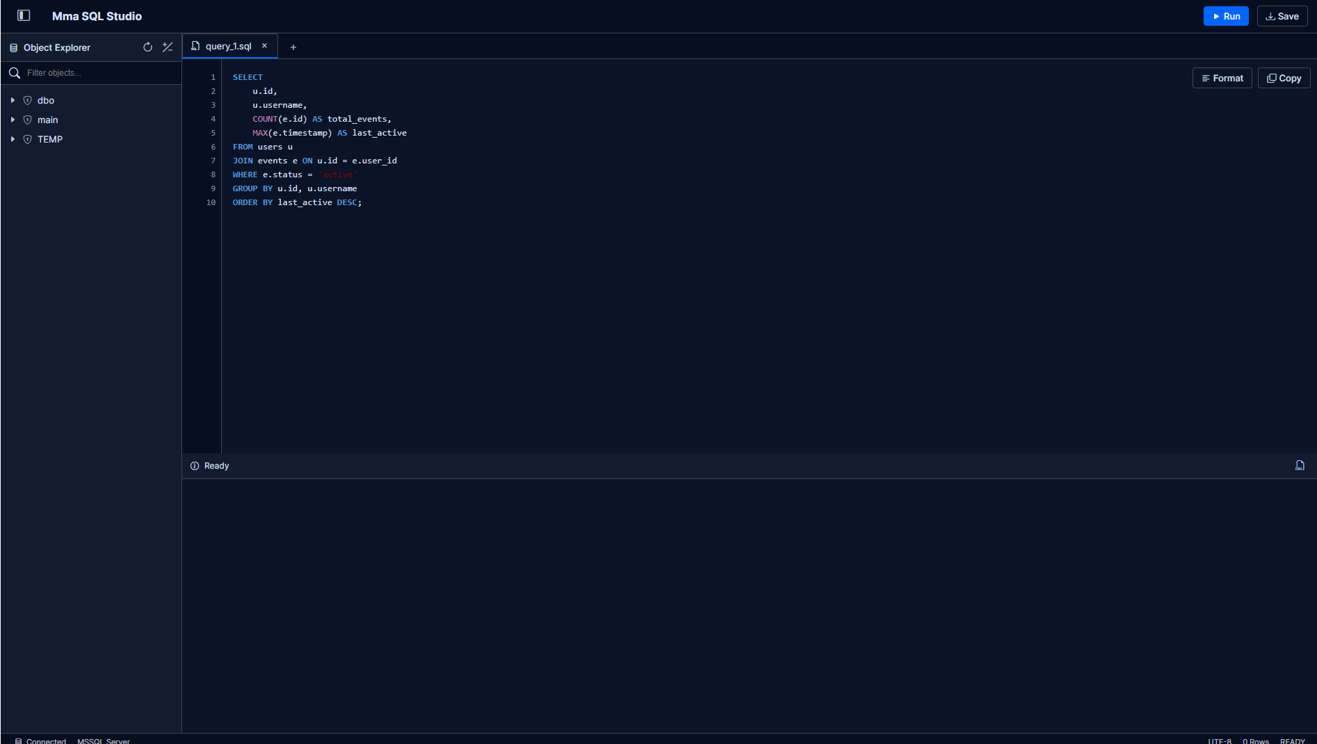Click the shield icon next to TEMP
The height and width of the screenshot is (744, 1317).
pos(28,139)
